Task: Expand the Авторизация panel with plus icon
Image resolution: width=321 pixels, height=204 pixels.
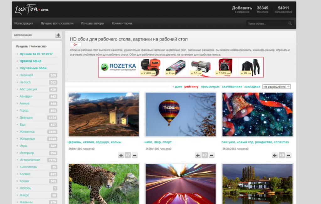Action: [x=58, y=35]
